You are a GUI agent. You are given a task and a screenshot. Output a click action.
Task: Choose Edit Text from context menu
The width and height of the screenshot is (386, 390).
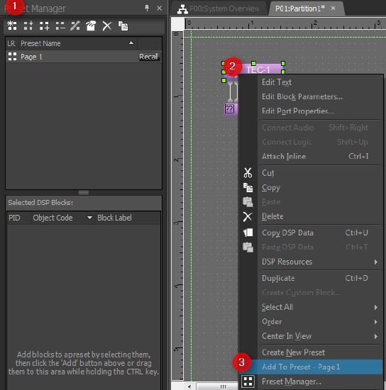pyautogui.click(x=311, y=82)
